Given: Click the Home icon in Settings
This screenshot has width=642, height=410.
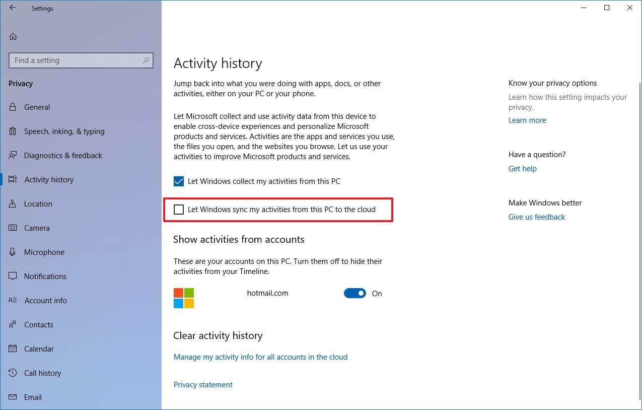Looking at the screenshot, I should coord(13,36).
